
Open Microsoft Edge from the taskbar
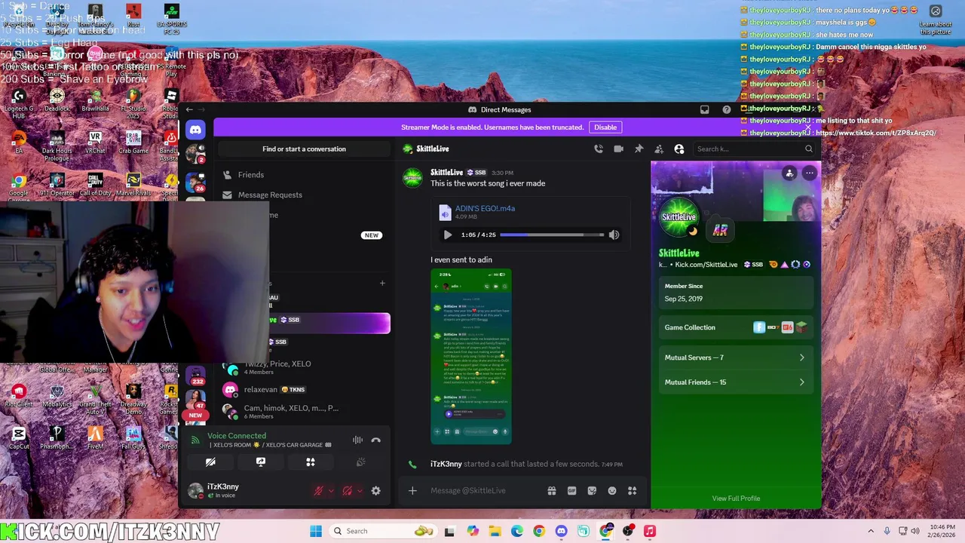[516, 531]
